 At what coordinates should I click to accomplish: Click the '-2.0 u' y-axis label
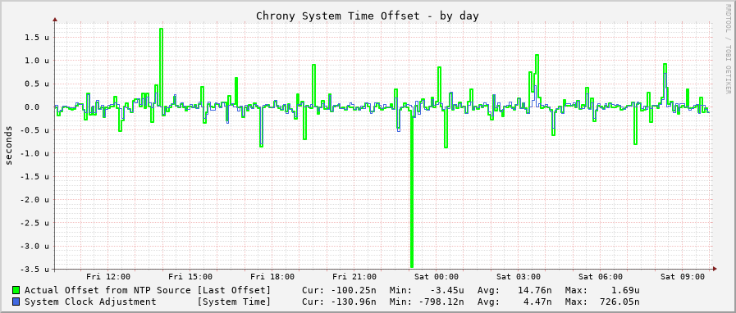click(x=34, y=200)
